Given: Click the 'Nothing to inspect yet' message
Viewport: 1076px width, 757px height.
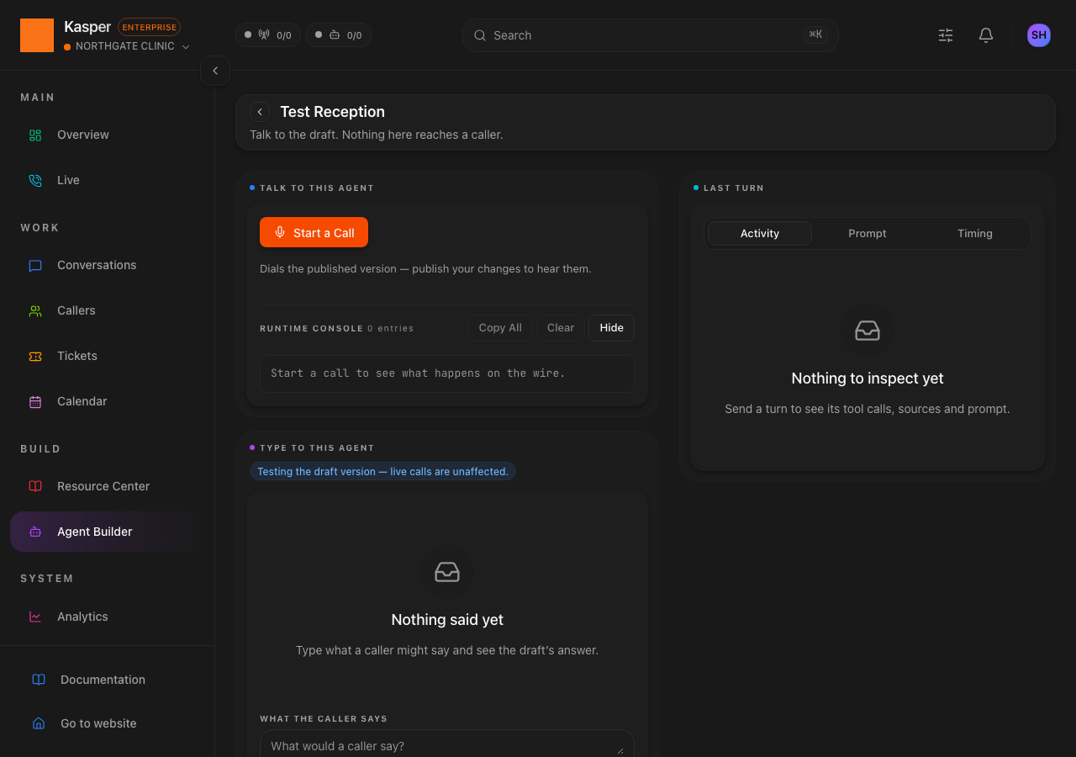Looking at the screenshot, I should pyautogui.click(x=868, y=378).
